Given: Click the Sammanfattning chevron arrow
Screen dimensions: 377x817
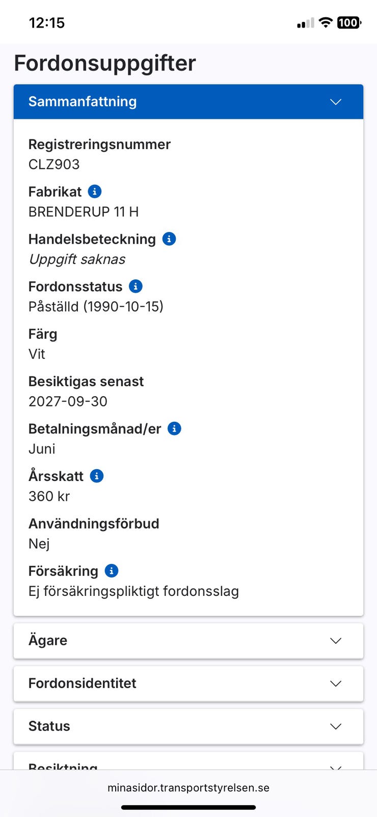Looking at the screenshot, I should click(x=336, y=102).
